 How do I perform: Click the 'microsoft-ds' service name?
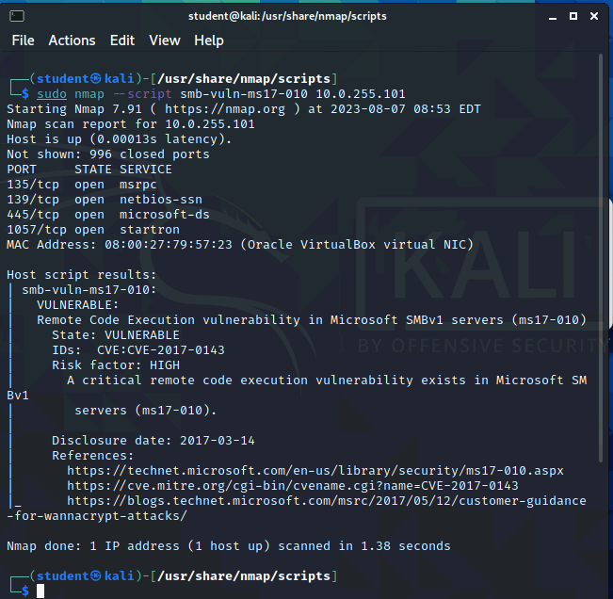click(x=165, y=214)
